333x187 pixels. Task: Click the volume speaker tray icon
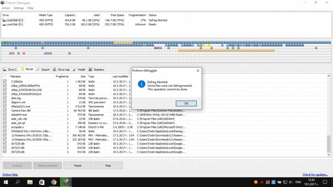[291, 182]
